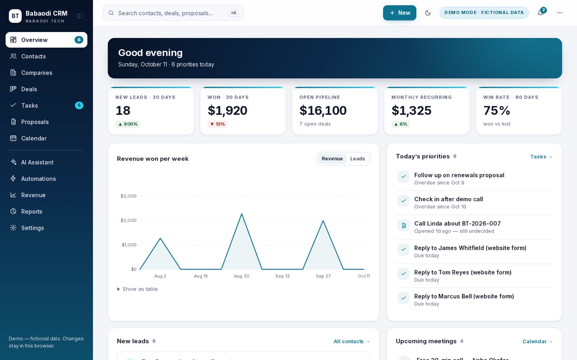Viewport: 577px width, 360px height.
Task: Click the Calendar icon in sidebar
Action: 13,138
